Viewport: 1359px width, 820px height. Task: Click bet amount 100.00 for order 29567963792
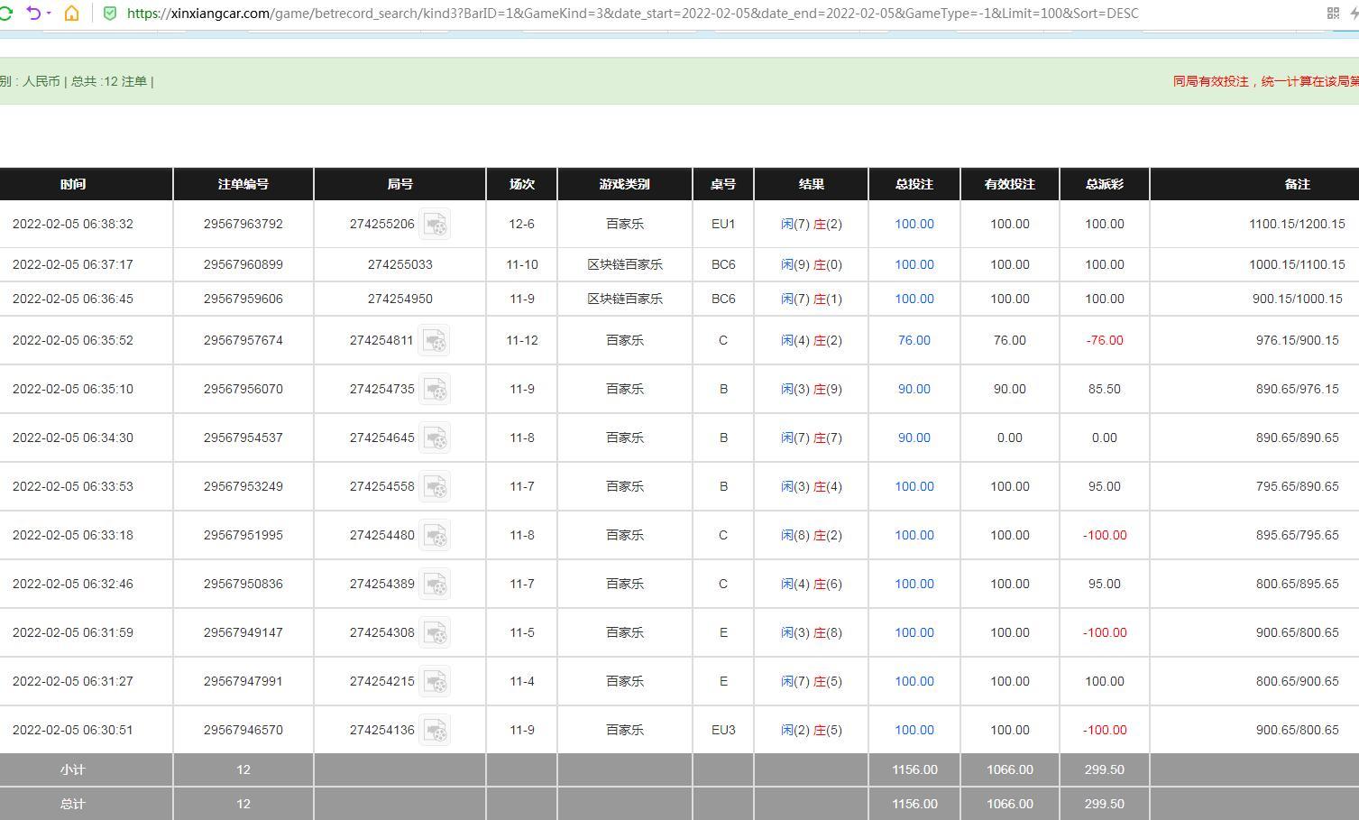[914, 224]
